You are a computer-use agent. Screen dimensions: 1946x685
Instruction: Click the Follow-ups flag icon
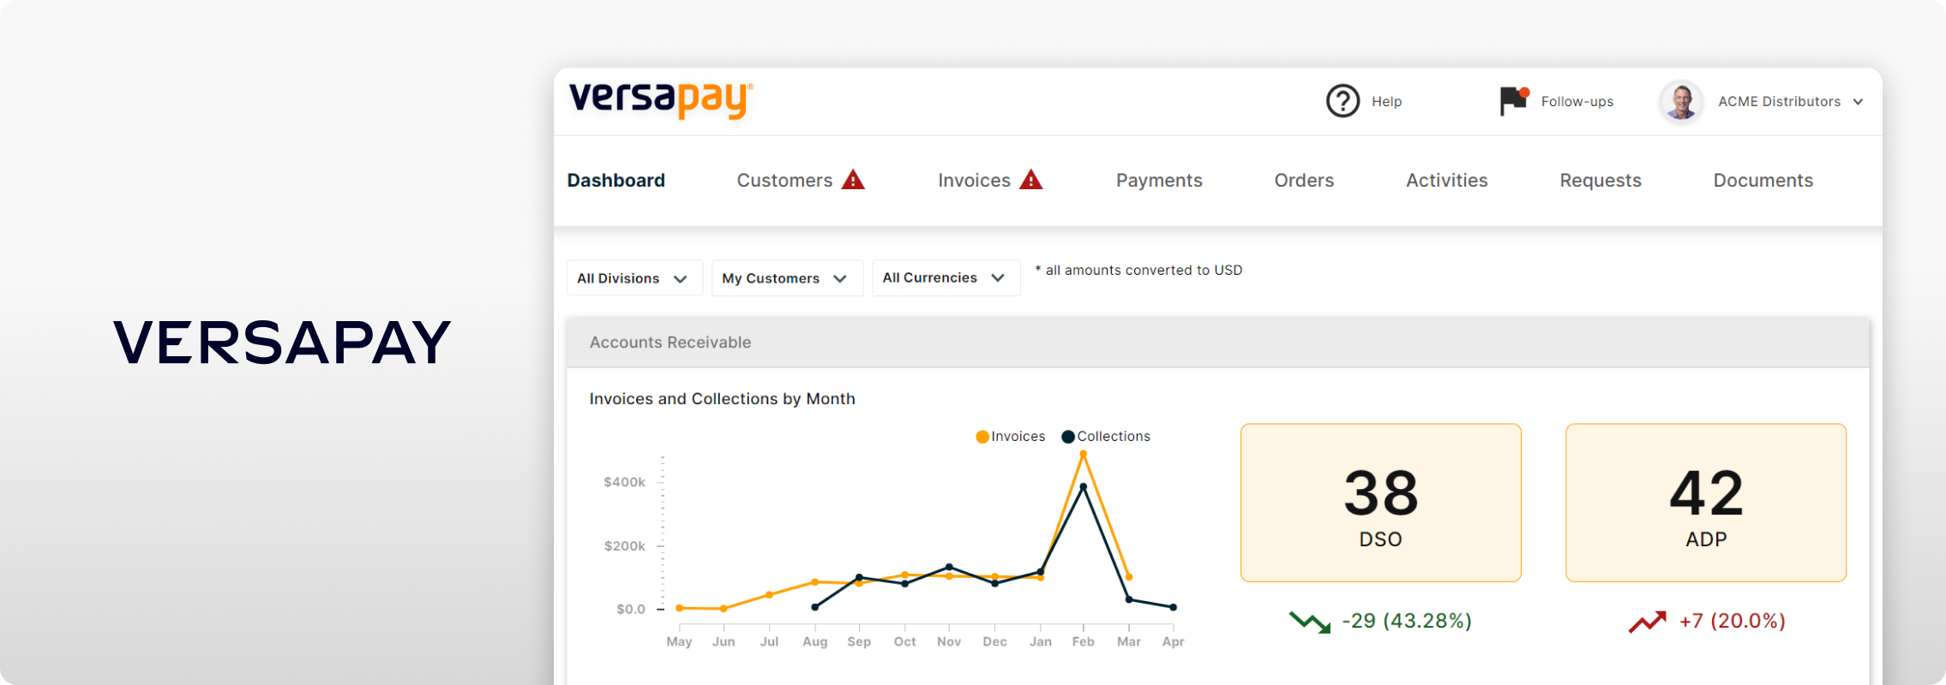pos(1514,100)
